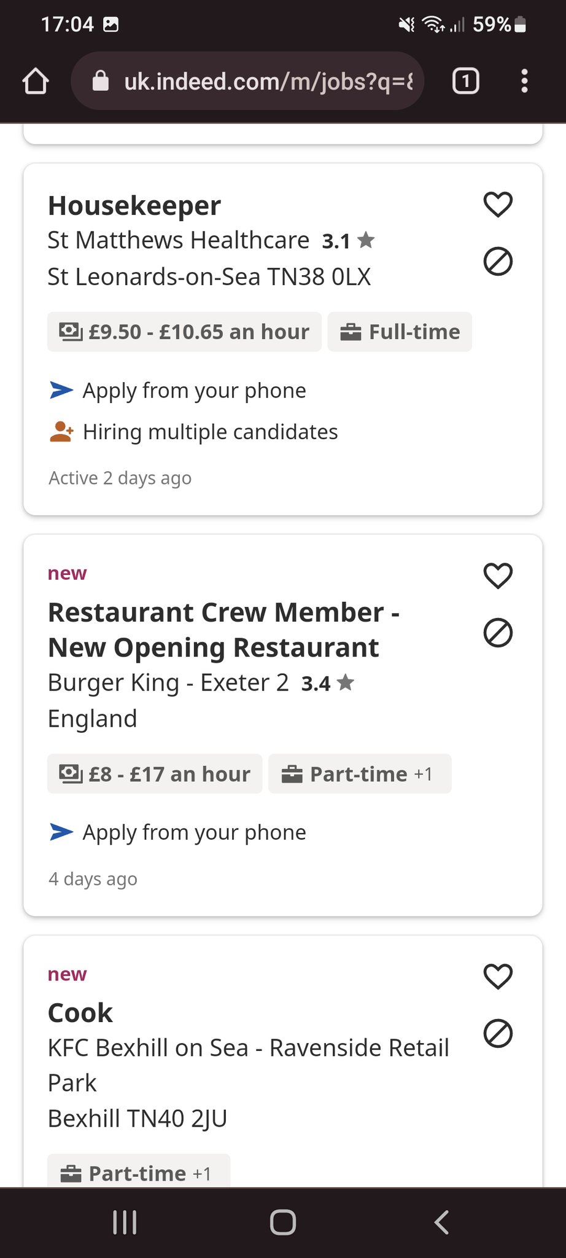The width and height of the screenshot is (566, 1258).
Task: Open the Housekeeper job title
Action: click(134, 206)
